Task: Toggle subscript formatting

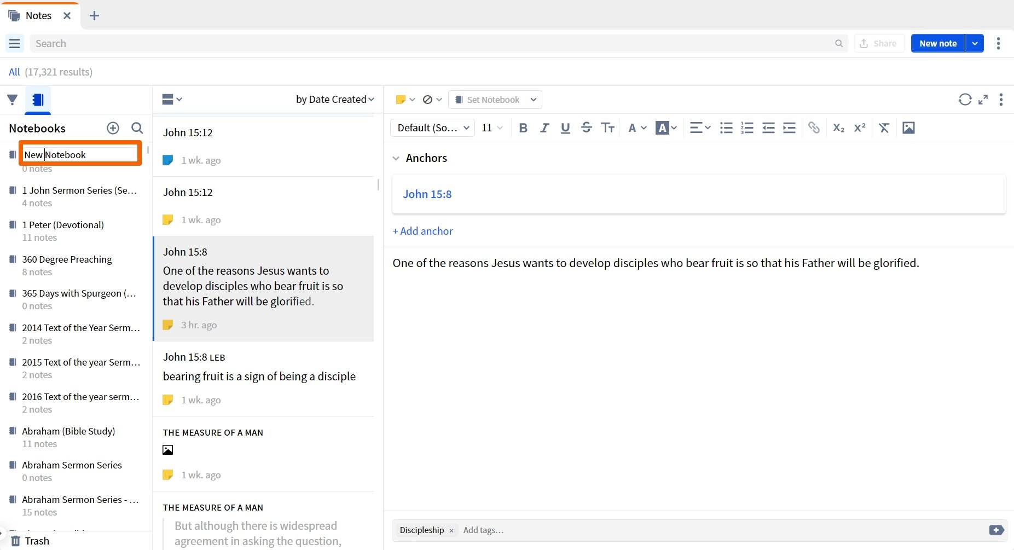Action: pyautogui.click(x=838, y=128)
